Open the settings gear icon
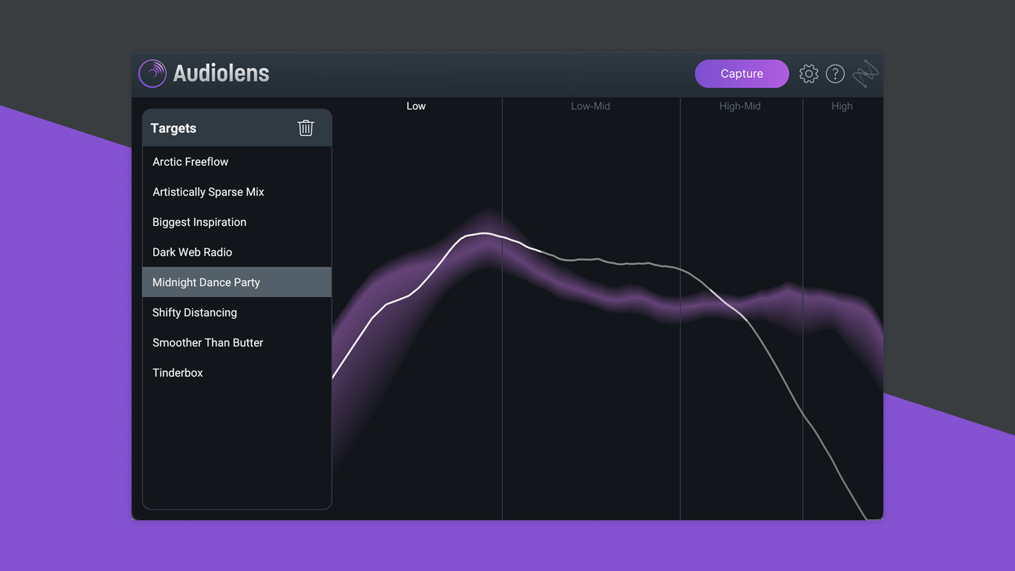The height and width of the screenshot is (571, 1015). [808, 73]
